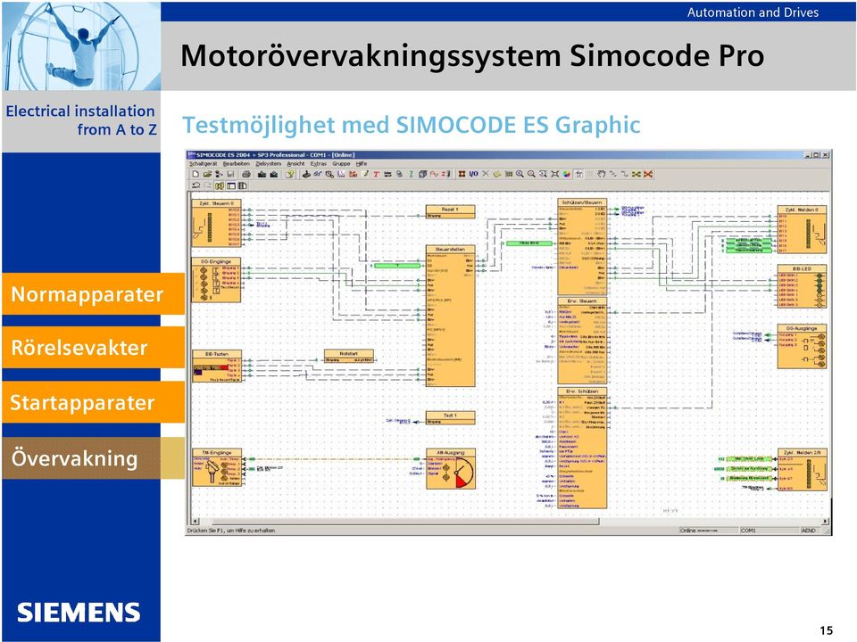Image resolution: width=857 pixels, height=642 pixels.
Task: Select the GG-Ausgänge function block
Action: [x=802, y=347]
